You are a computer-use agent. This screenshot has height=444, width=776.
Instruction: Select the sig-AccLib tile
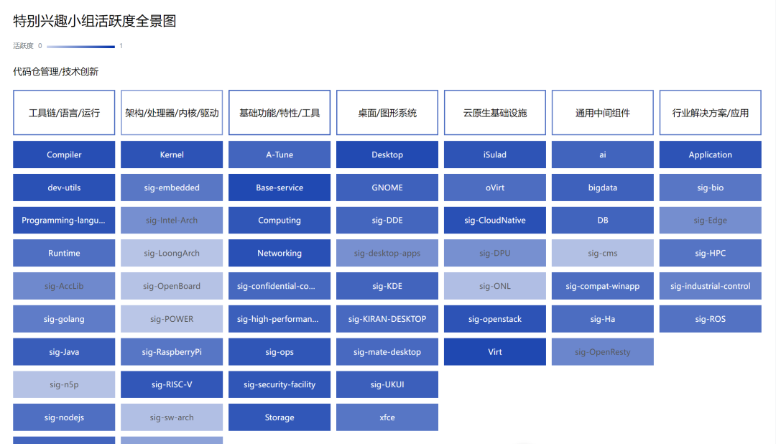pos(64,286)
